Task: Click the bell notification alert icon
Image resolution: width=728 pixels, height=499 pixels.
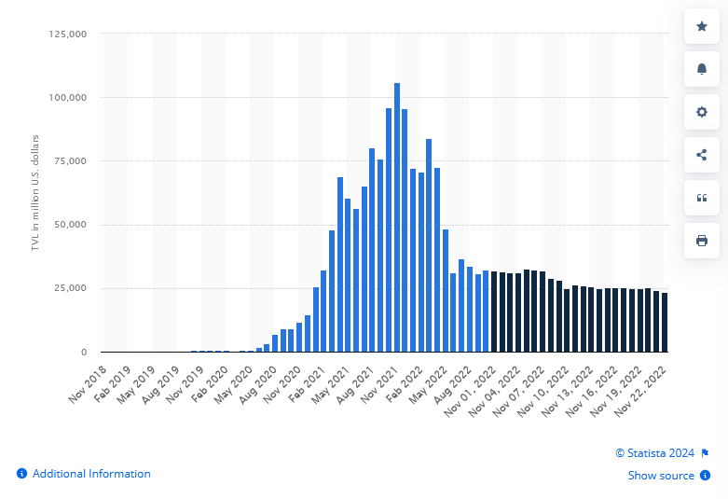Action: [x=702, y=69]
